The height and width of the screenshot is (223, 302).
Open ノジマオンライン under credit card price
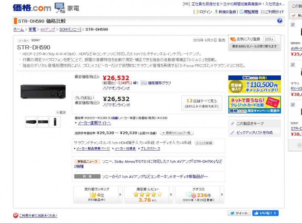116,105
